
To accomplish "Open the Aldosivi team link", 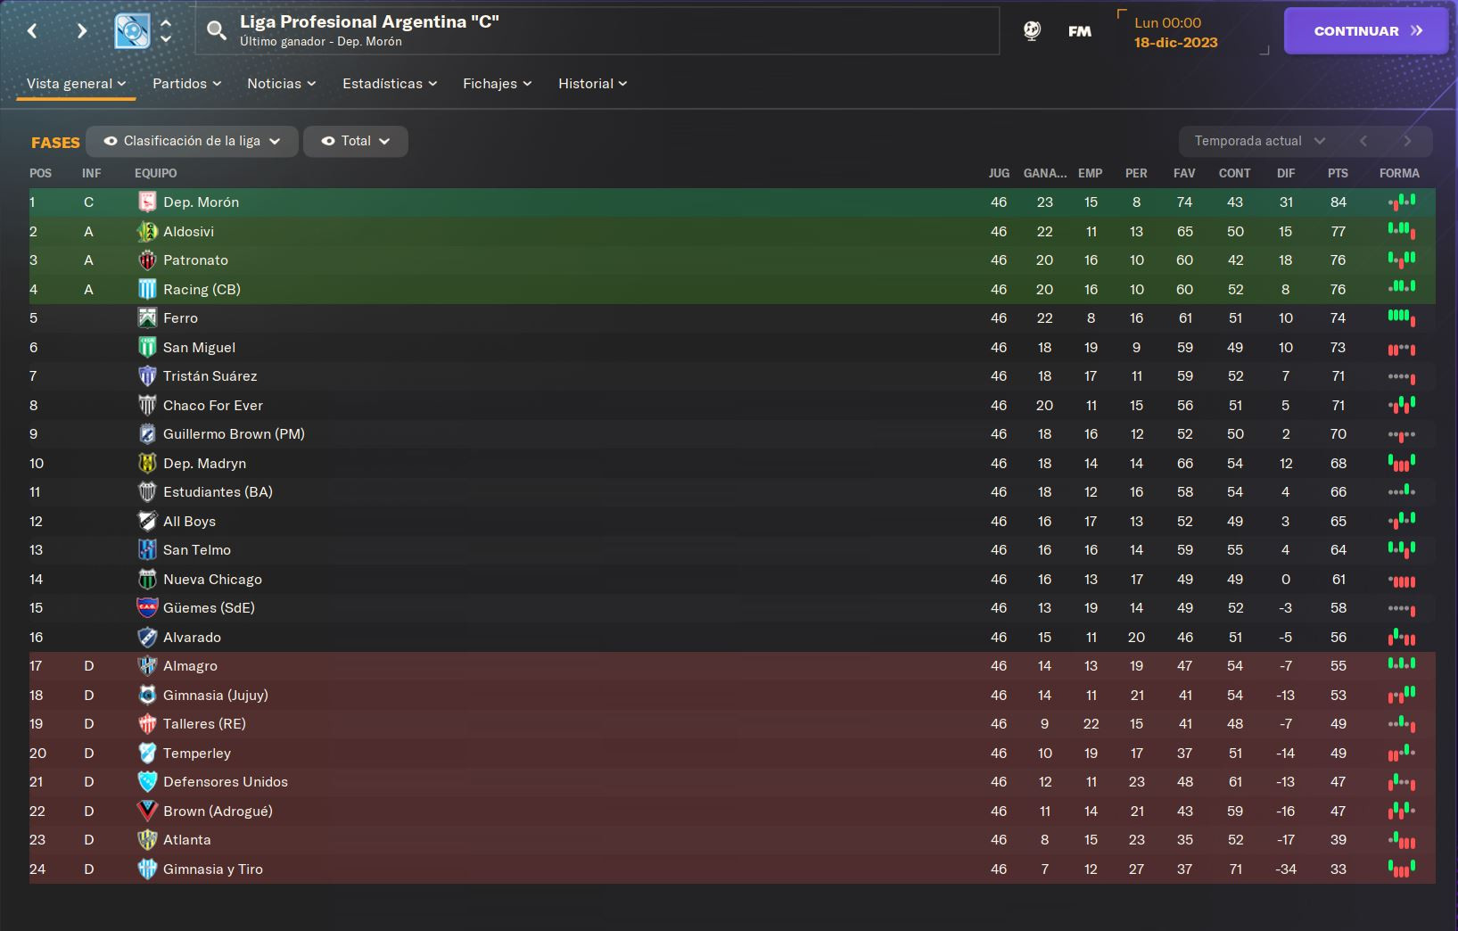I will pos(188,232).
